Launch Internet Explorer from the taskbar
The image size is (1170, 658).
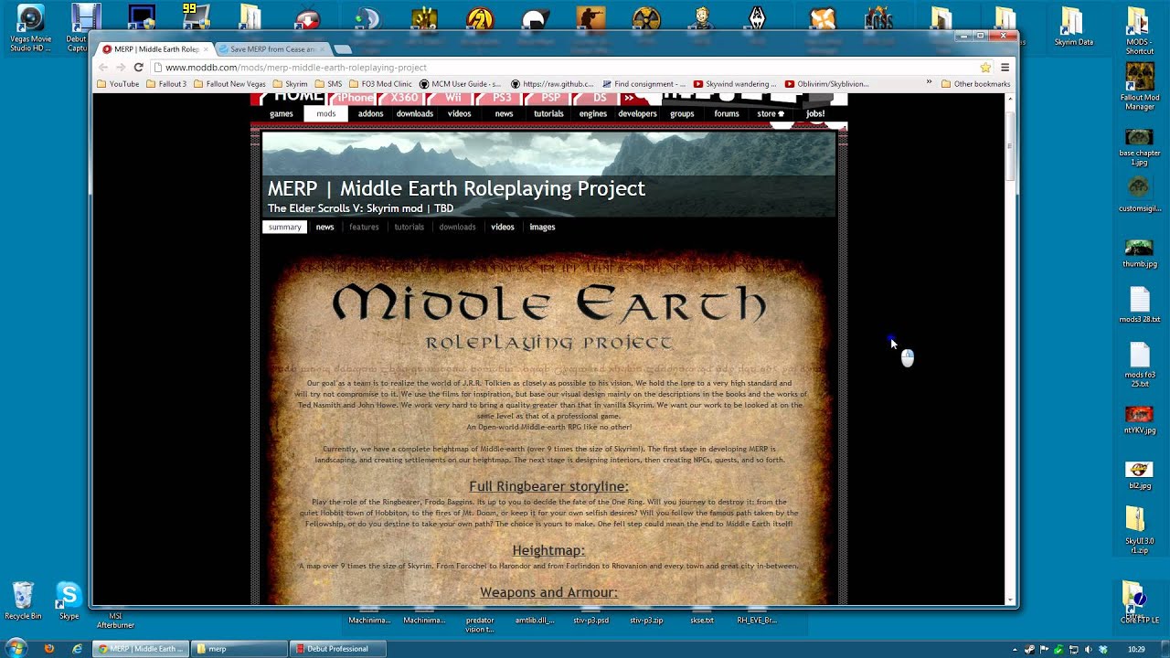click(78, 649)
